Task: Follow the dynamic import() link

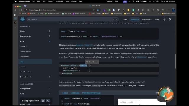Action: tap(84, 45)
